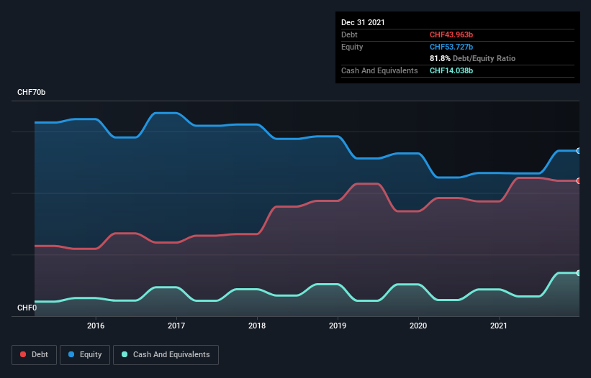Toggle the Equity series legend button
Viewport: 591px width, 378px height.
85,355
